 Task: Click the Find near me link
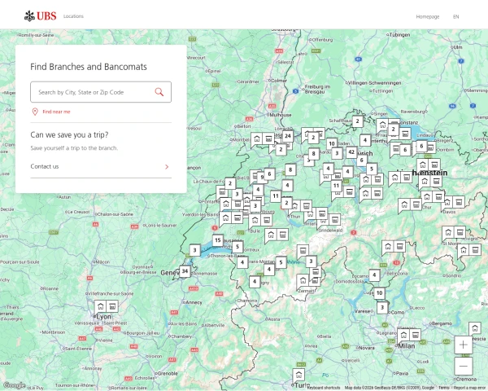click(56, 112)
